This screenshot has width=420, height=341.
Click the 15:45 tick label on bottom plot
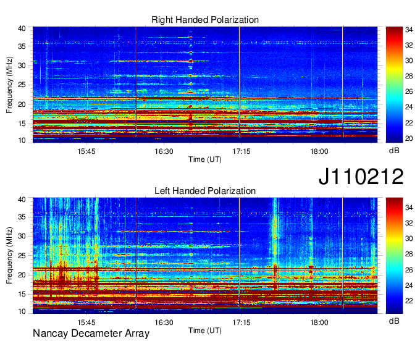pos(86,322)
